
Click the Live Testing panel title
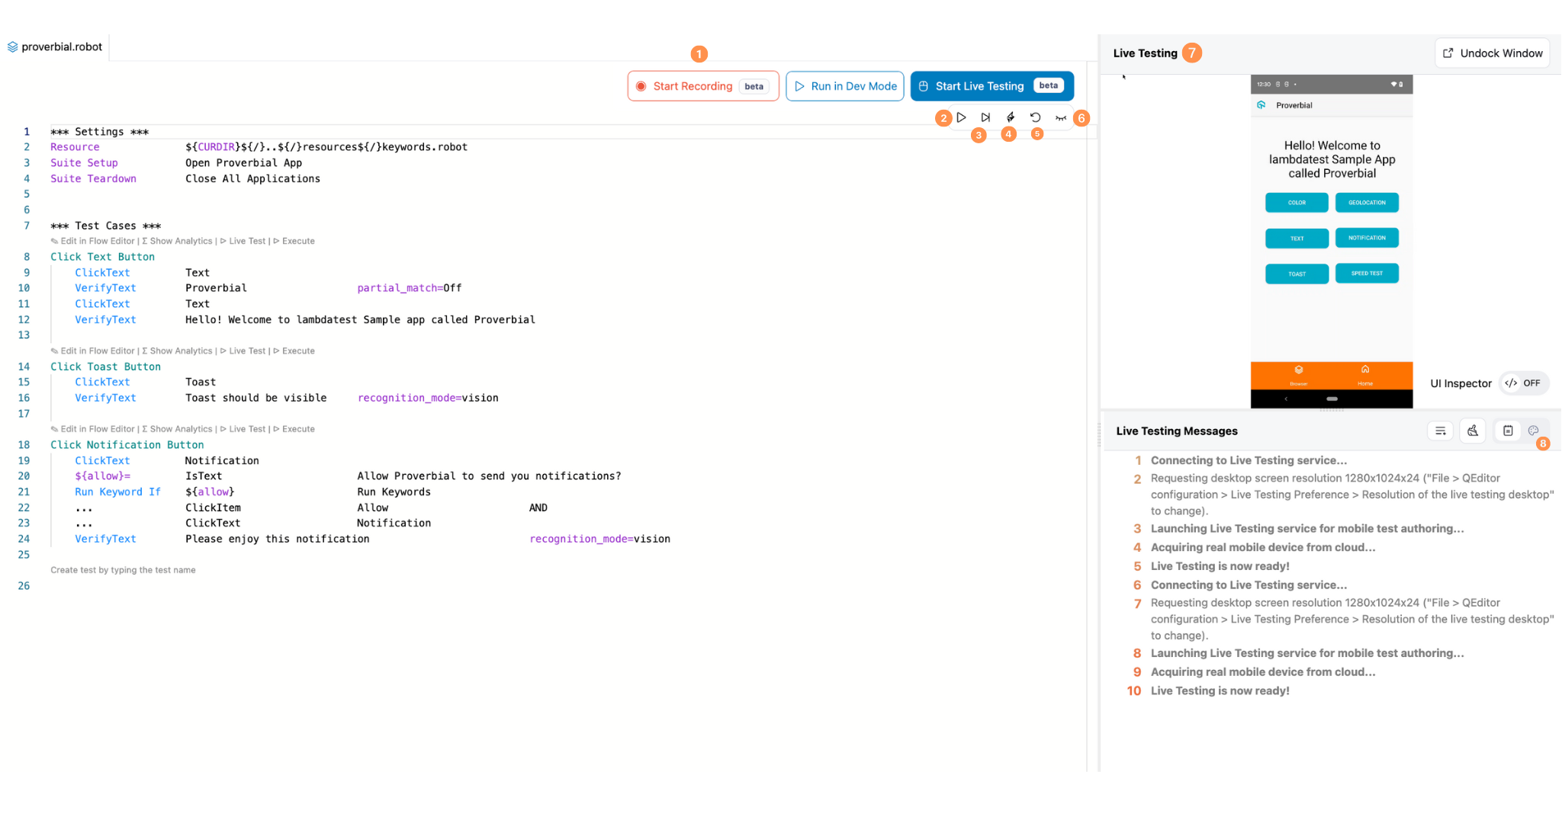1145,53
